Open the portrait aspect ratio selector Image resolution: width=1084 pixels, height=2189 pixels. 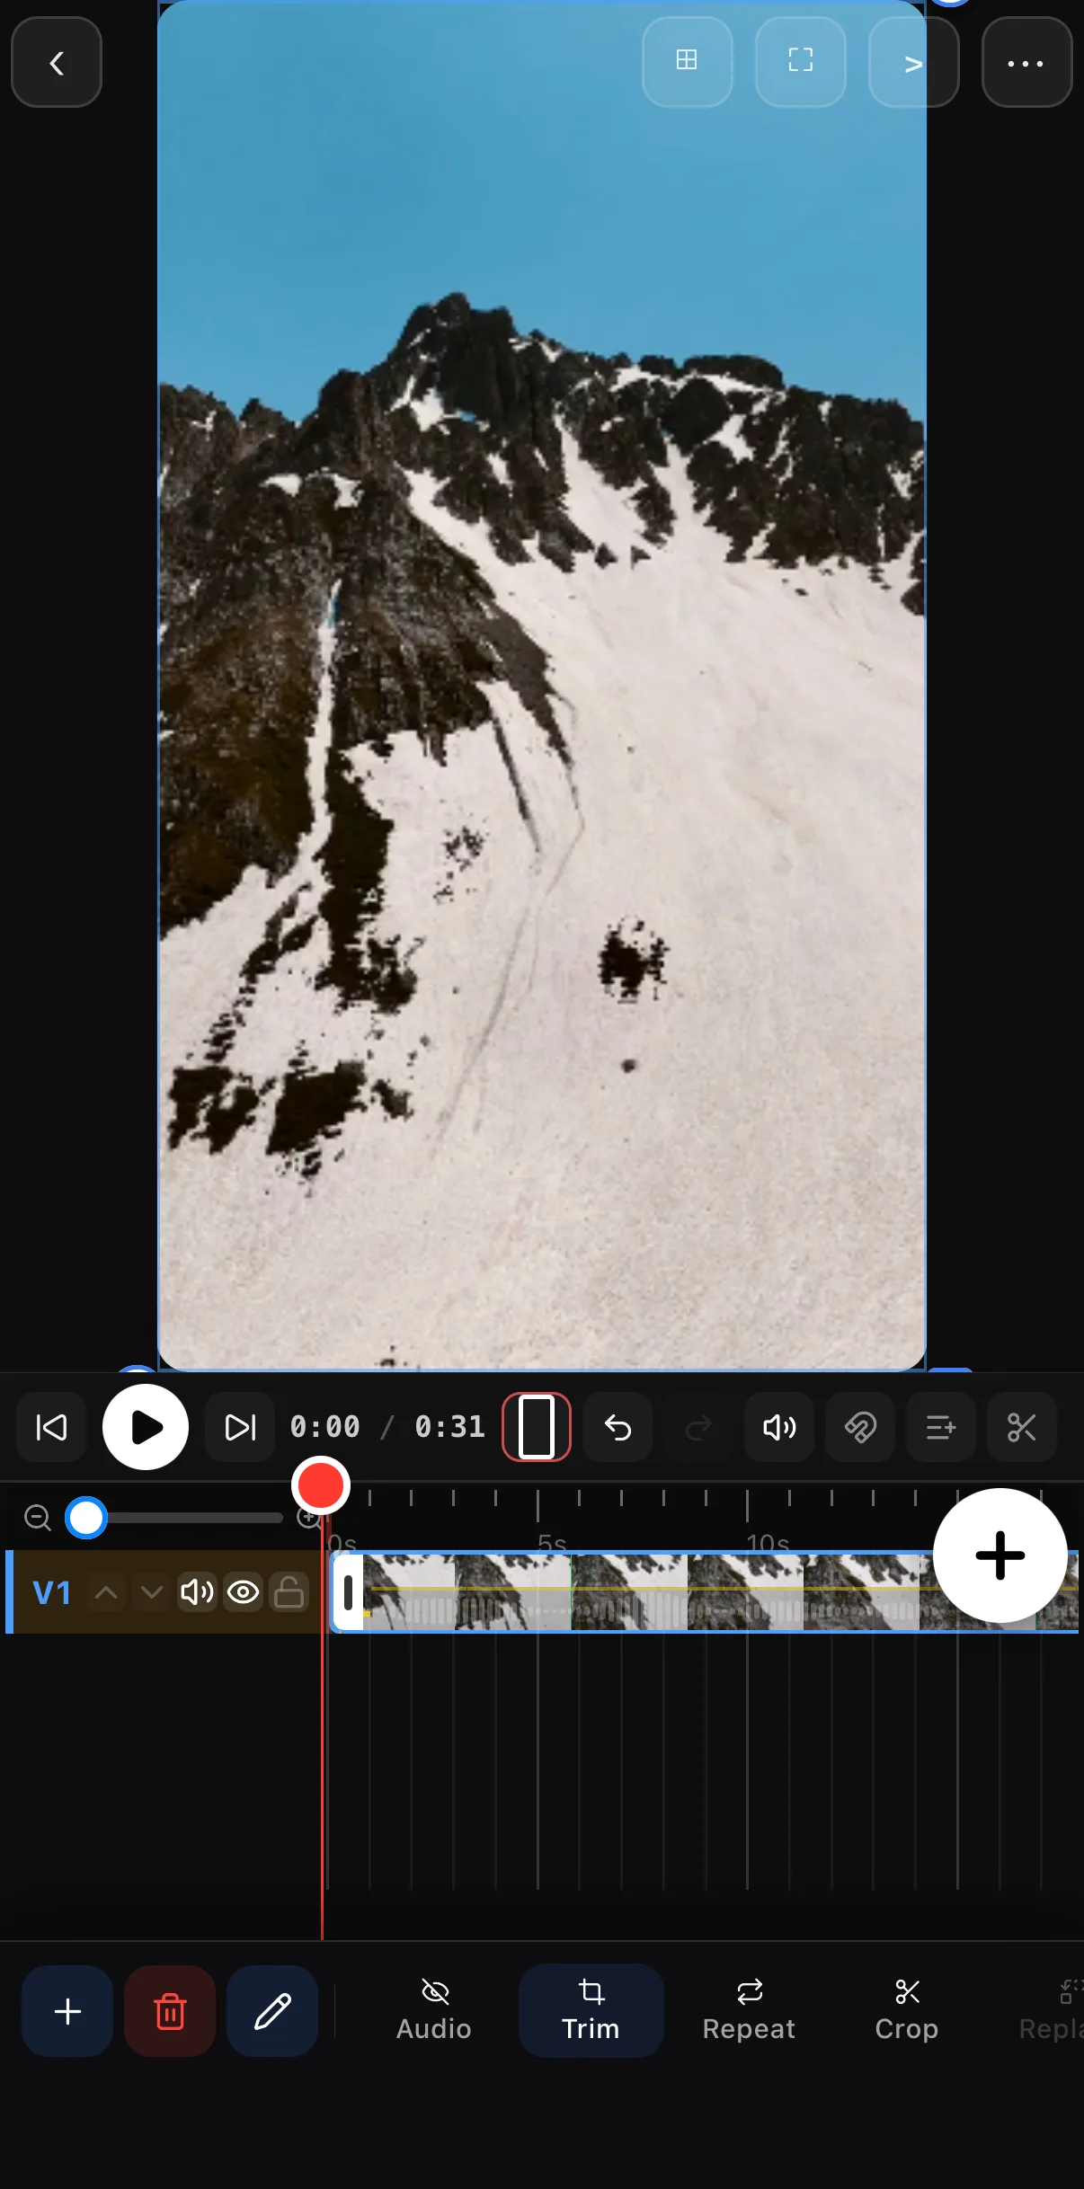537,1427
